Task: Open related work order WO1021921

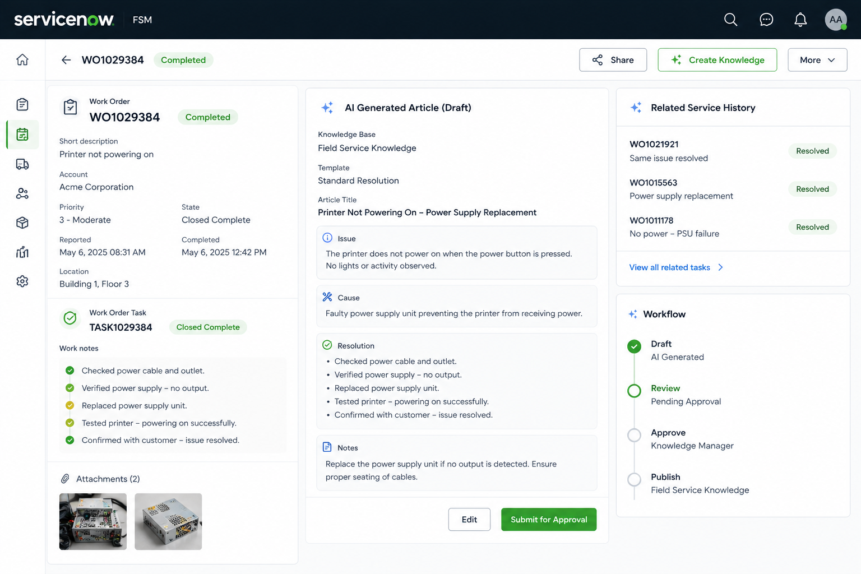Action: pyautogui.click(x=654, y=144)
